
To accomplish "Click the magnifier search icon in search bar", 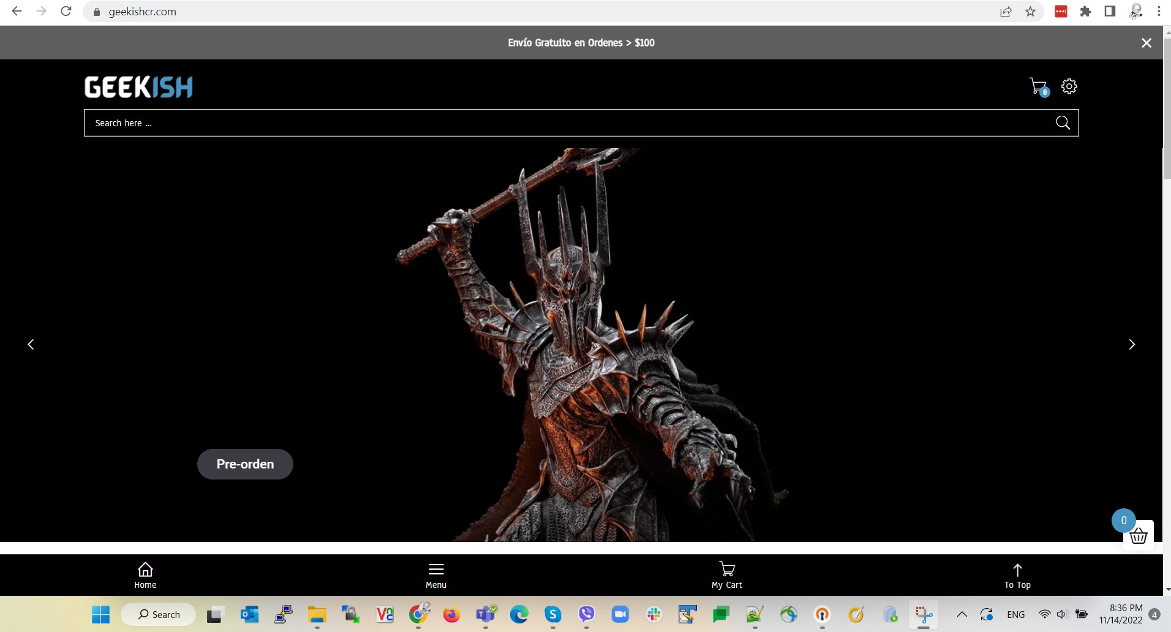I will [x=1063, y=123].
